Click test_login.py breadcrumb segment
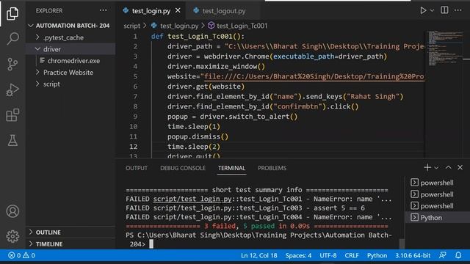The height and width of the screenshot is (264, 470). tap(179, 26)
